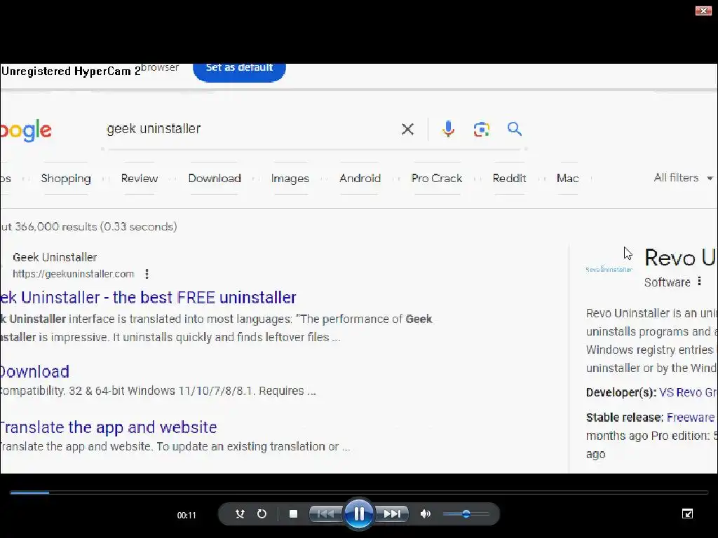Select the Images filter tab
The image size is (718, 538).
(290, 179)
